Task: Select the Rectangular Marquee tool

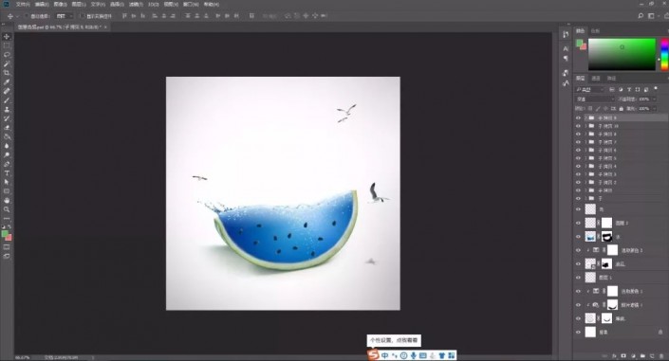Action: (x=7, y=45)
